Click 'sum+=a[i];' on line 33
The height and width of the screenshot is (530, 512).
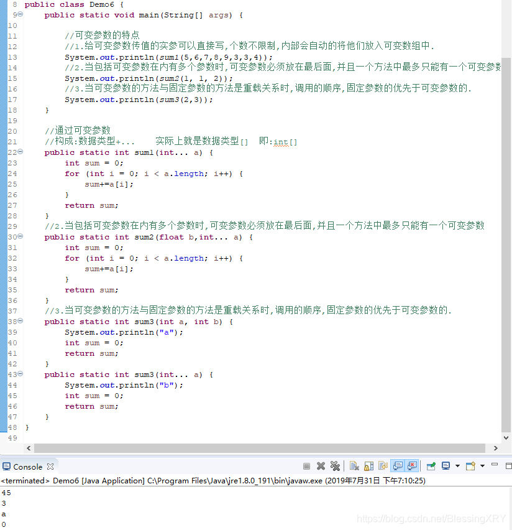click(x=109, y=269)
